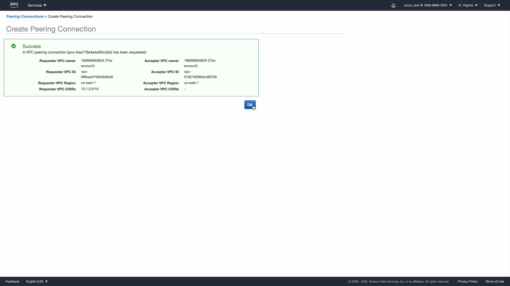
Task: Click the Accepter VPC Region us-east-1 value
Action: coord(191,83)
